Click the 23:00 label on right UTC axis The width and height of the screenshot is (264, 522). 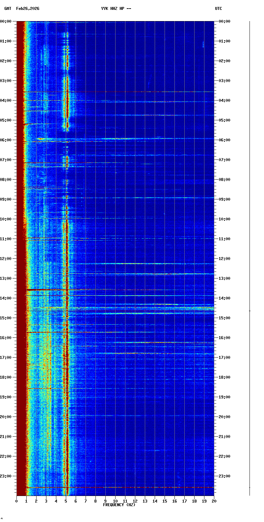tap(224, 476)
